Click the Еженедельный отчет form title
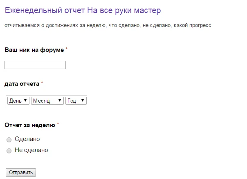Viewport: 247px width, 179px height. 83,9
